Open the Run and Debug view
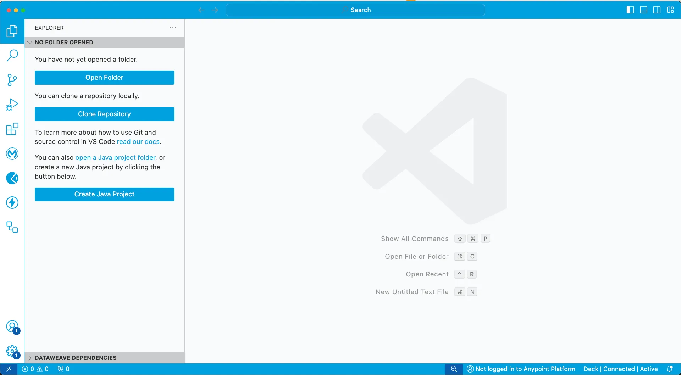Screen dimensions: 681x375 tap(12, 105)
